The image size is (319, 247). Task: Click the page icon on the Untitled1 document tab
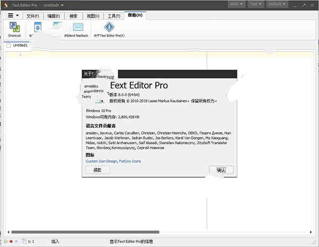click(9, 45)
